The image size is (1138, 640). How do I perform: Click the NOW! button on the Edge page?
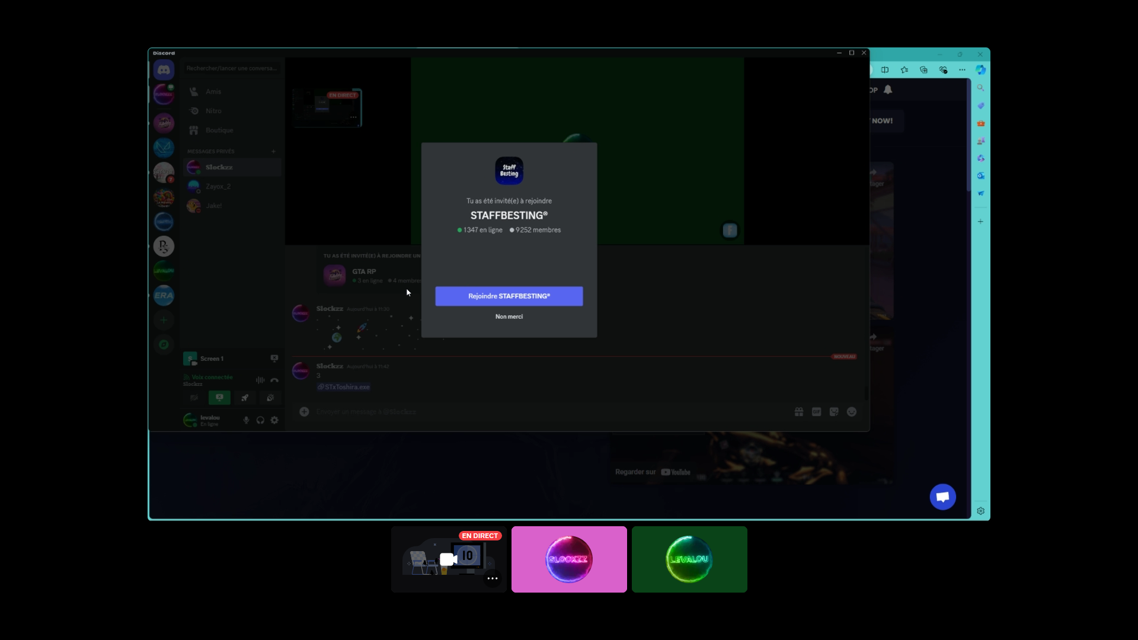(x=882, y=121)
